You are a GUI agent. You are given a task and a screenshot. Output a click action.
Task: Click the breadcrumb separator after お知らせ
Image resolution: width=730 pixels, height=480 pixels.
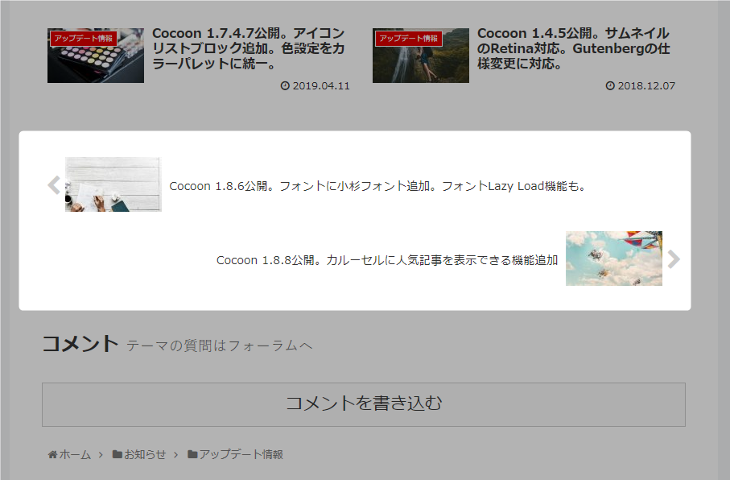click(176, 455)
